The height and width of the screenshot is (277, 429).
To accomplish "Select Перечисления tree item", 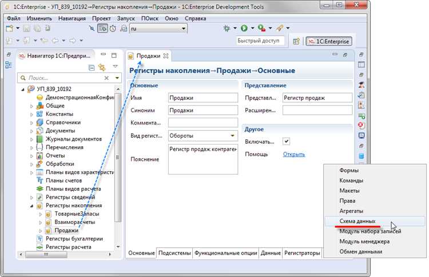I will (65, 147).
